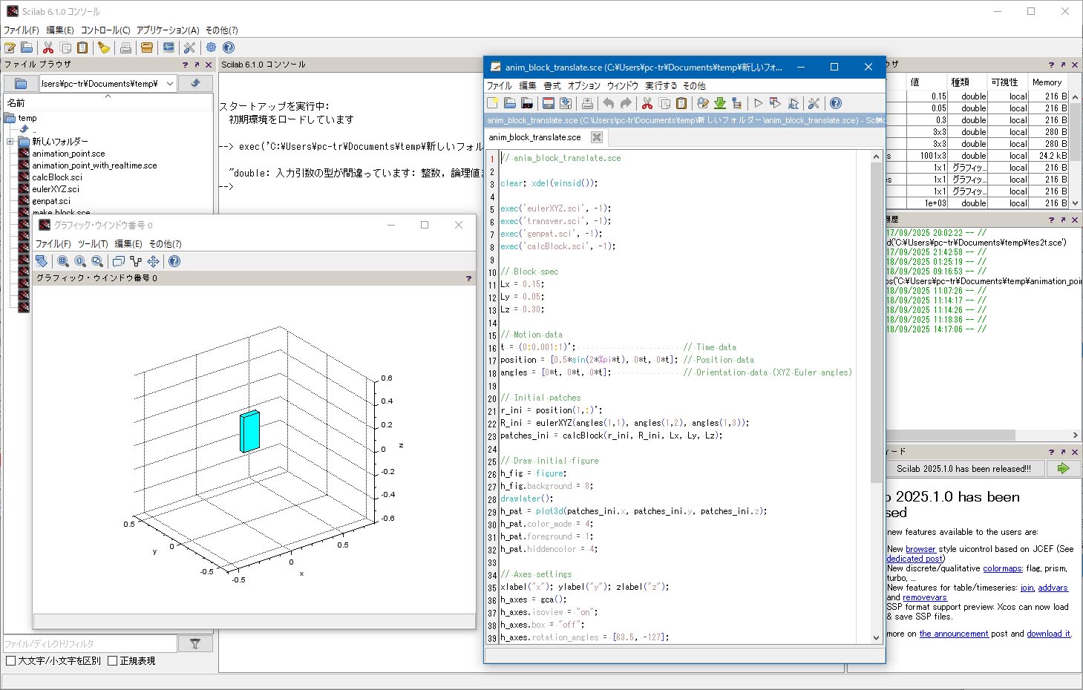
Task: Click SciNotes paste clipboard icon
Action: click(681, 103)
